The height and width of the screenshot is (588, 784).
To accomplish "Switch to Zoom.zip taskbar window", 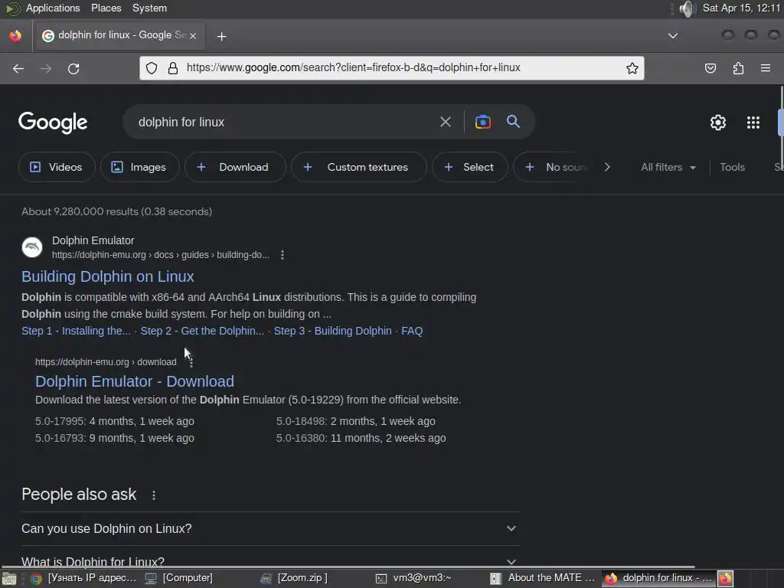I will tap(294, 579).
